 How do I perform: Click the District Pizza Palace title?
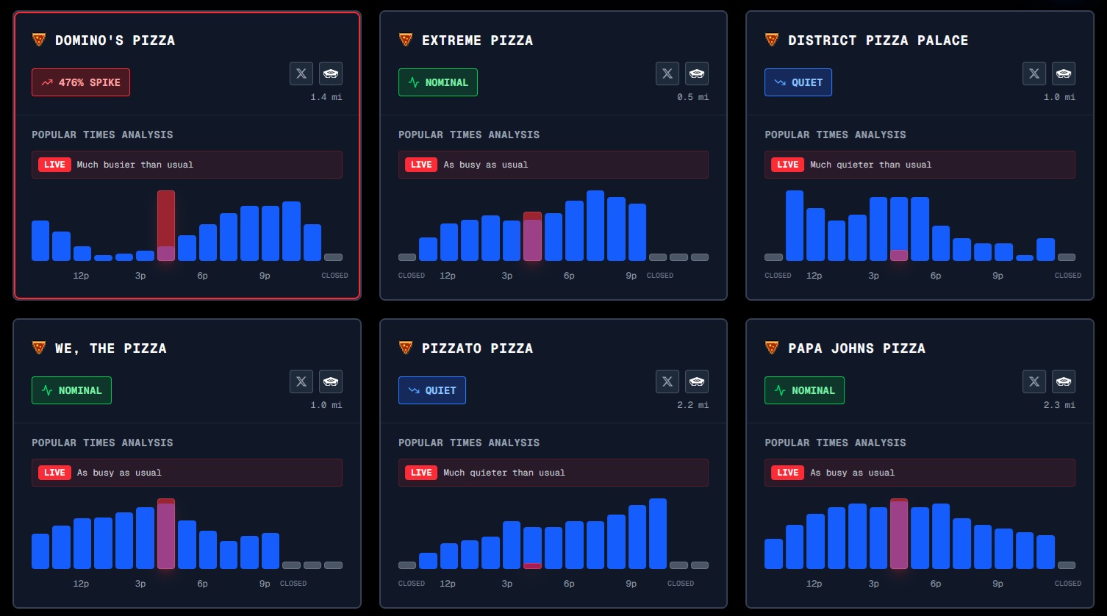click(878, 40)
